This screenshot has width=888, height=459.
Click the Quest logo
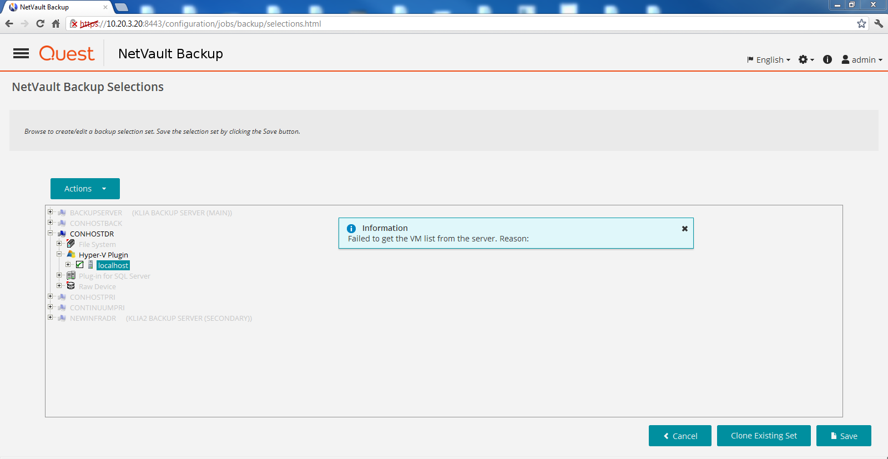click(x=67, y=53)
